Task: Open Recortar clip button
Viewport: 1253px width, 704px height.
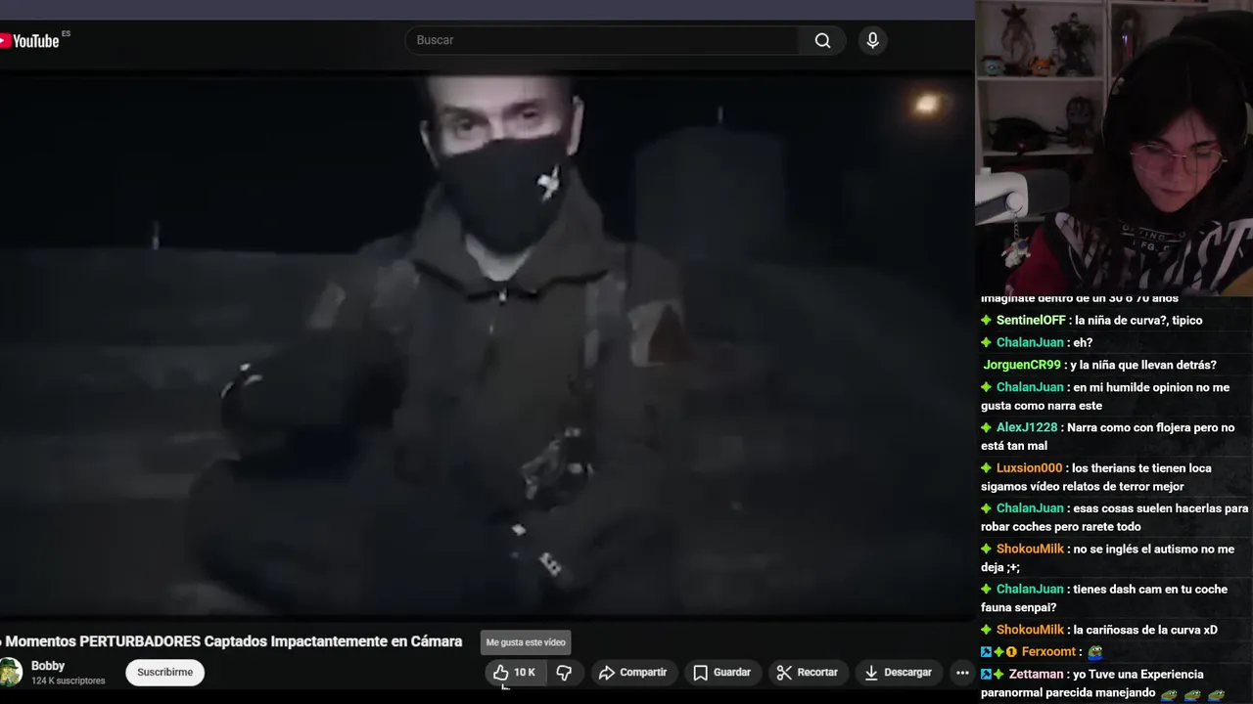Action: point(808,672)
